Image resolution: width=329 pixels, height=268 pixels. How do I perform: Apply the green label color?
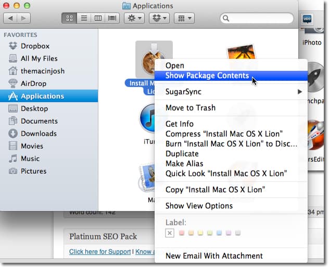(x=210, y=233)
